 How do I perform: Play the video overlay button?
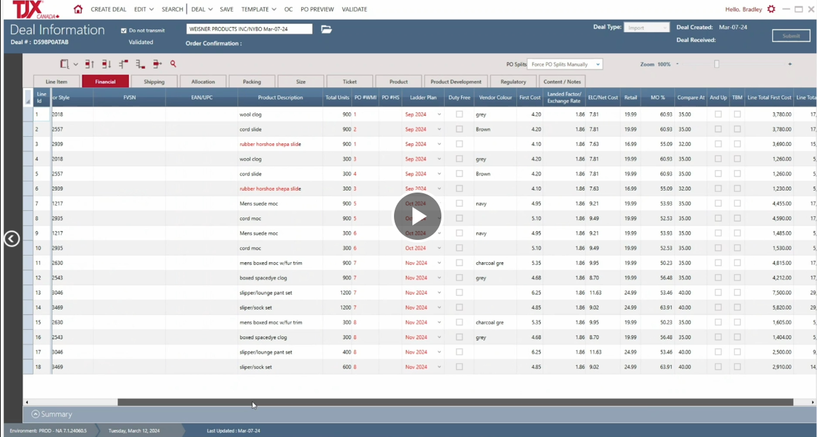click(418, 216)
